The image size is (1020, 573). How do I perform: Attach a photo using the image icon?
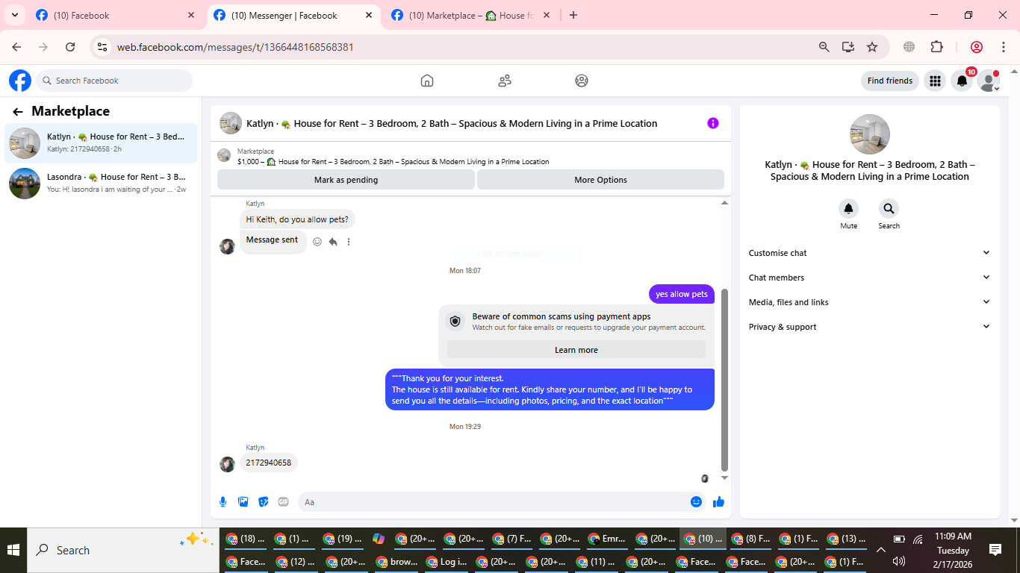coord(243,502)
